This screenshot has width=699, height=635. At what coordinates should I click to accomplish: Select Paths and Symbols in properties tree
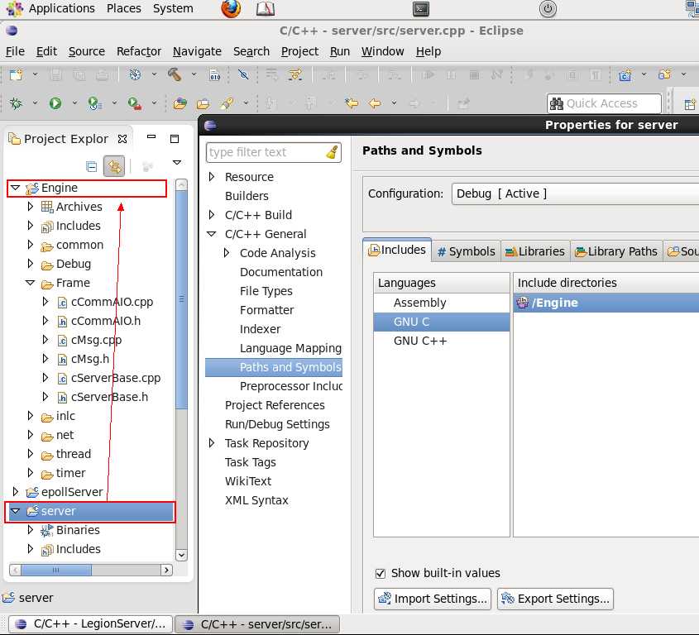(x=274, y=367)
